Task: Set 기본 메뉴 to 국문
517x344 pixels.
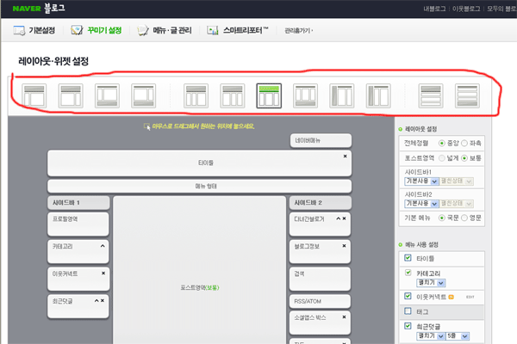Action: coord(441,218)
